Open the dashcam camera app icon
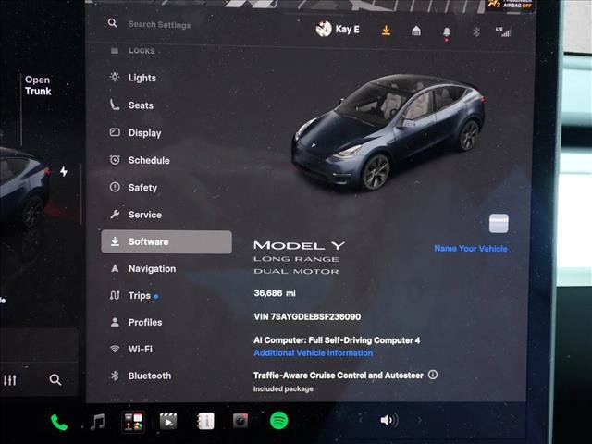This screenshot has width=592, height=444. (x=240, y=421)
